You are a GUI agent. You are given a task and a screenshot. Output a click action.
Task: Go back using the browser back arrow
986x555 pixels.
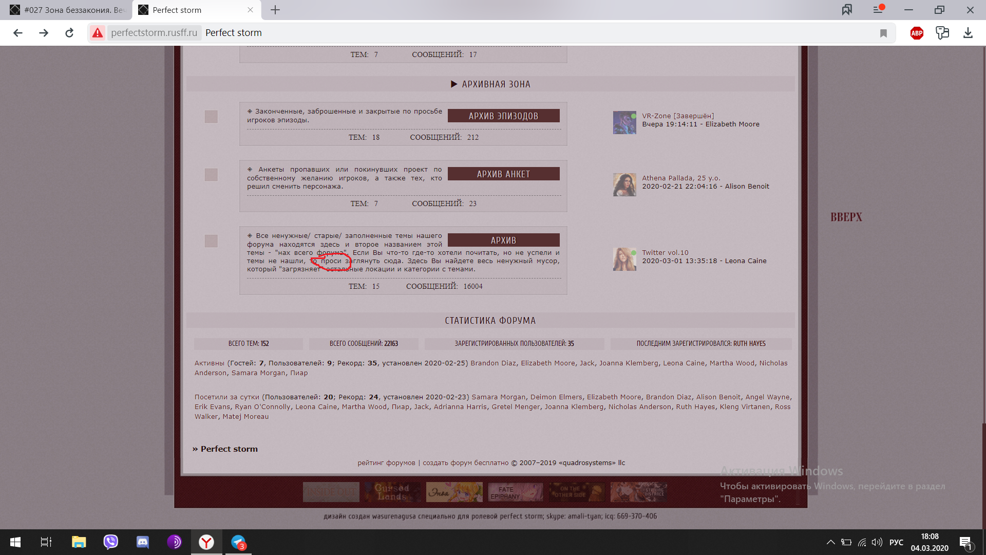tap(18, 32)
